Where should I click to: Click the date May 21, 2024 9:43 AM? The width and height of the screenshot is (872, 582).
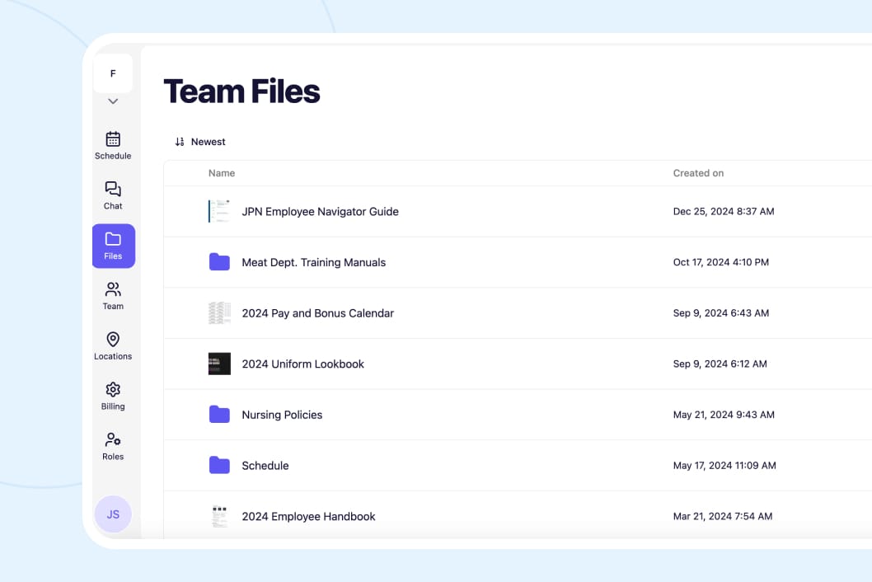(x=724, y=415)
